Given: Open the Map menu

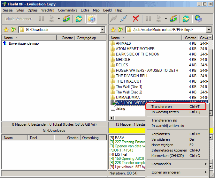Looking at the screenshot, I should [96, 10].
